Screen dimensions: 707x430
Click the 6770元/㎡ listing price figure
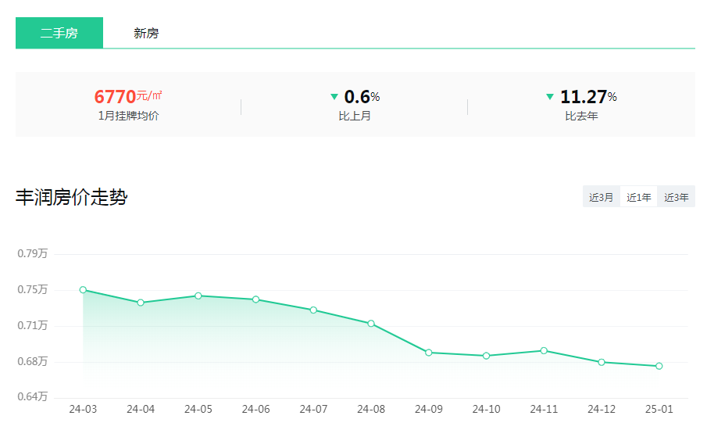pos(127,97)
